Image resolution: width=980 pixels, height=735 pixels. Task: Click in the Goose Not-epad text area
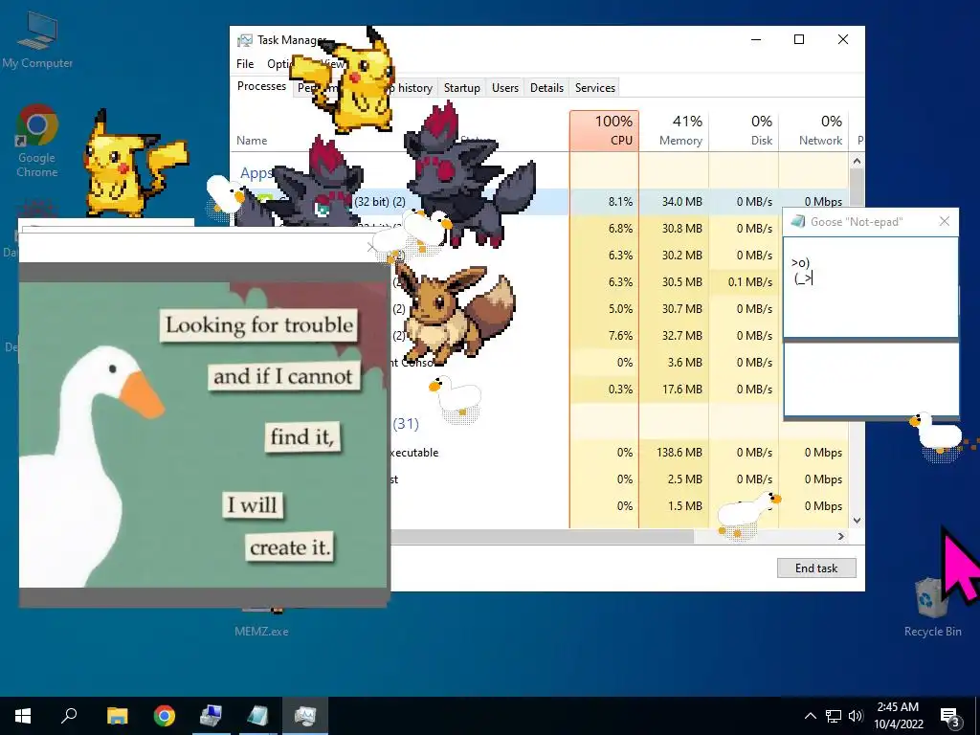870,287
